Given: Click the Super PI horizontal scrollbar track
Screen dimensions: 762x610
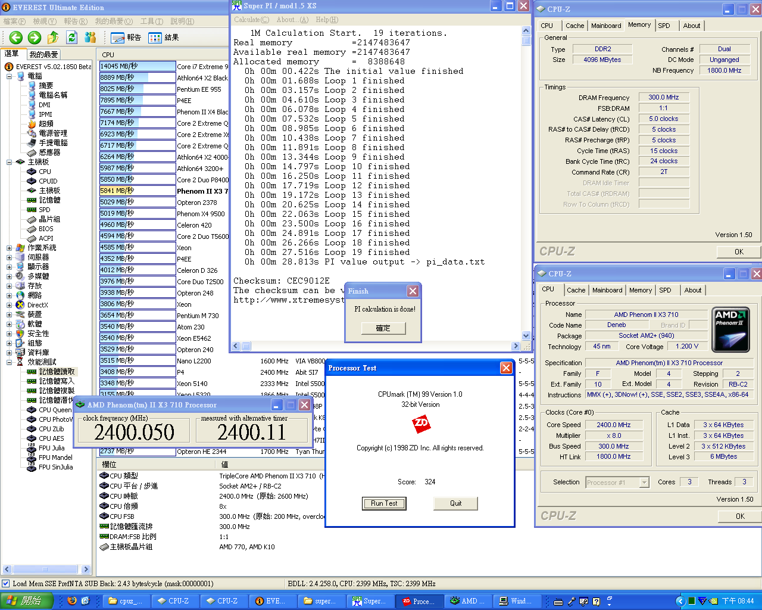Looking at the screenshot, I should coord(381,346).
